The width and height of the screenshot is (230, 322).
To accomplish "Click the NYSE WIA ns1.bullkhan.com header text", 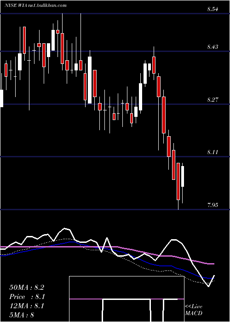I will tap(35, 6).
